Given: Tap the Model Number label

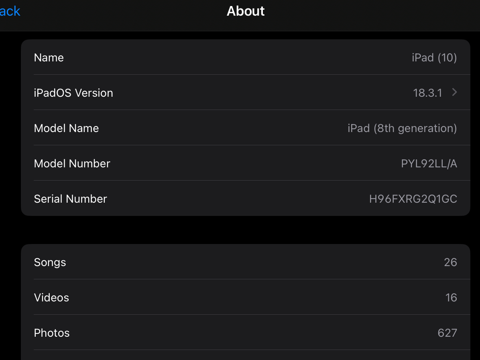Looking at the screenshot, I should click(x=72, y=163).
